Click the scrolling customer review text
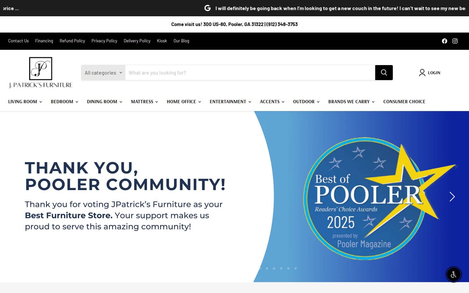The image size is (469, 293). click(341, 8)
